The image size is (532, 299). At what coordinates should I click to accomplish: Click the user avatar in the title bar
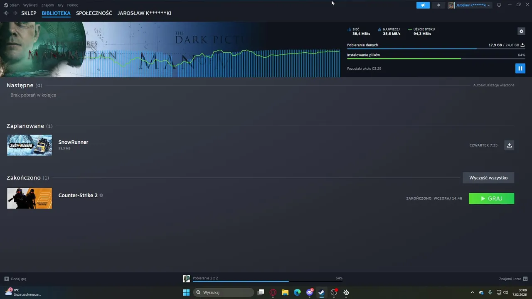(451, 5)
